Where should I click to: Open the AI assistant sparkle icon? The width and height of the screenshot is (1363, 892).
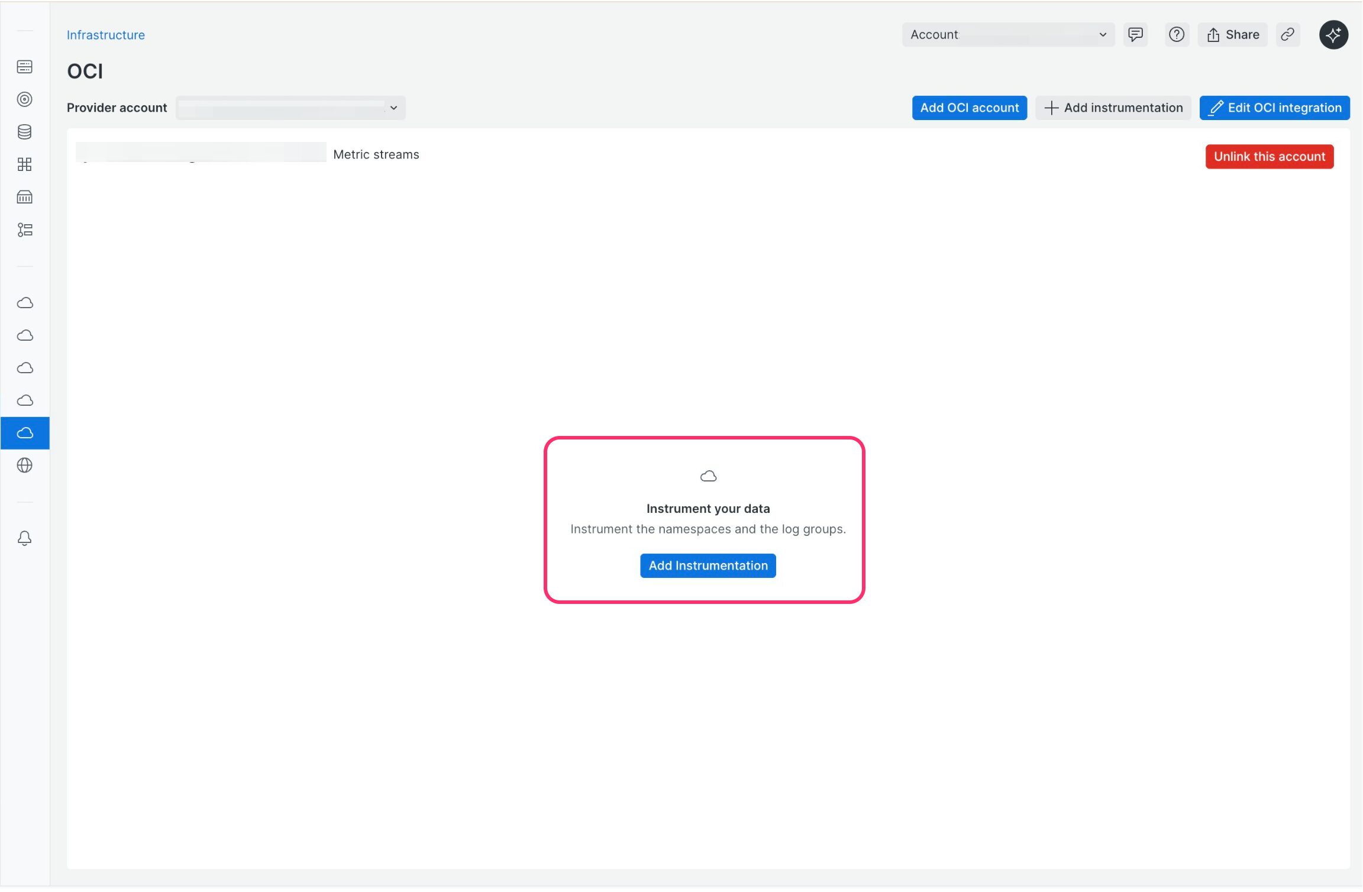point(1333,34)
